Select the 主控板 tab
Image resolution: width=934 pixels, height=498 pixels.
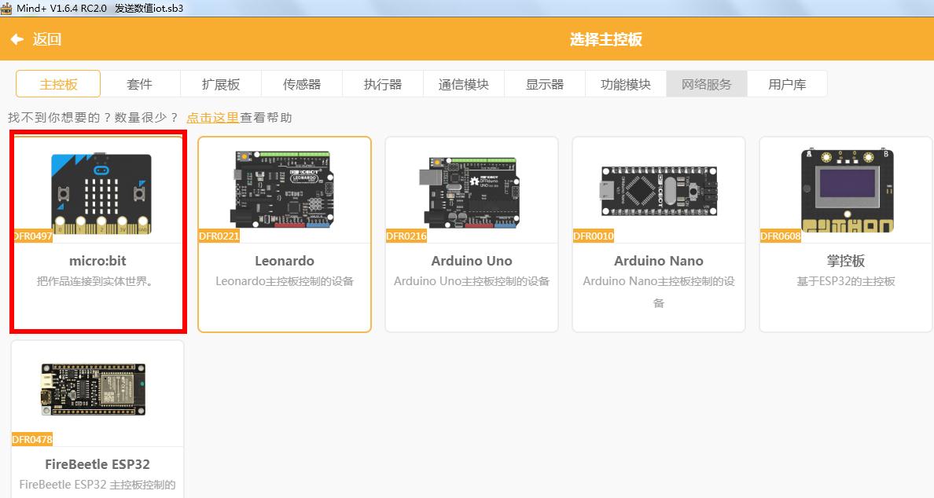[58, 84]
